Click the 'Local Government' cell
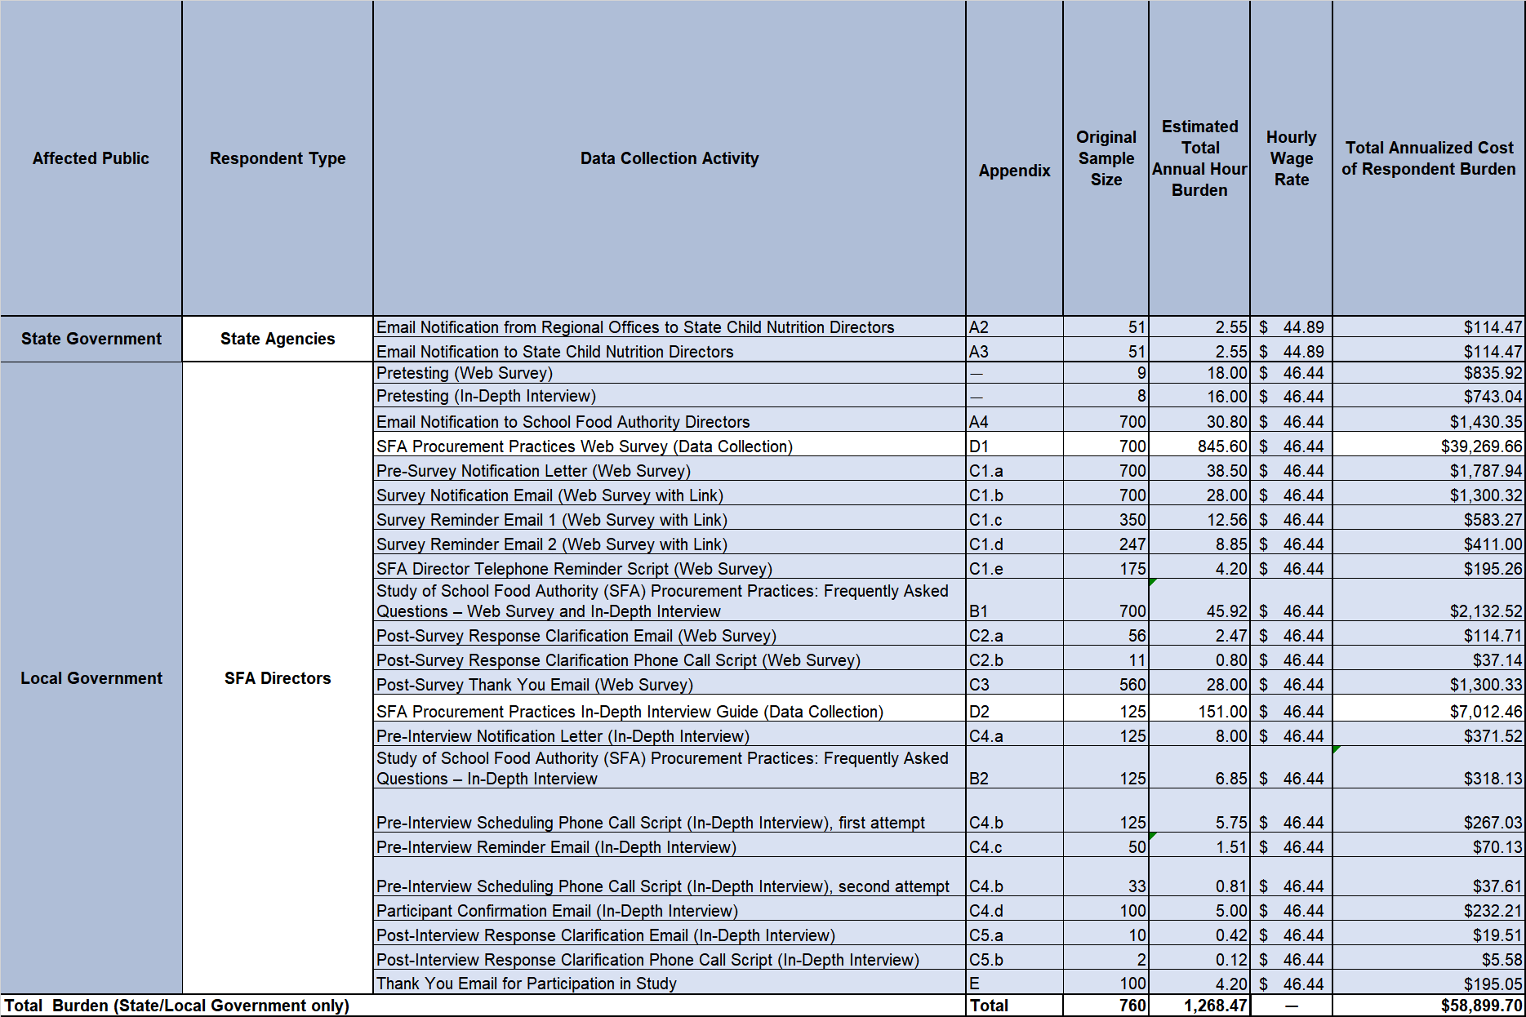This screenshot has height=1017, width=1526. coord(91,678)
